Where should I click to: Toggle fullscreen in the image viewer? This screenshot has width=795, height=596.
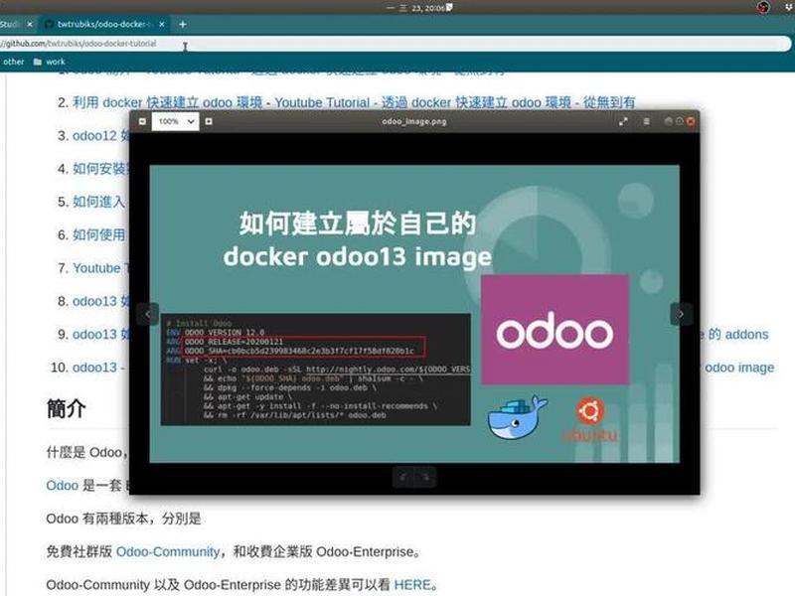point(623,121)
